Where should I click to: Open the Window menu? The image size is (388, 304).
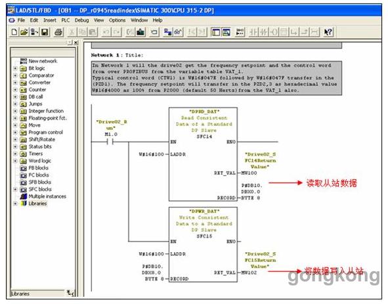tap(139, 20)
